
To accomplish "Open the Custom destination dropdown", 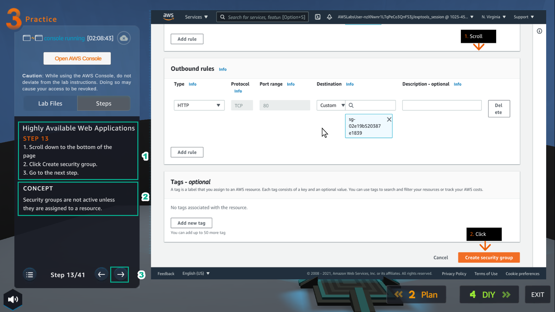I will [331, 105].
